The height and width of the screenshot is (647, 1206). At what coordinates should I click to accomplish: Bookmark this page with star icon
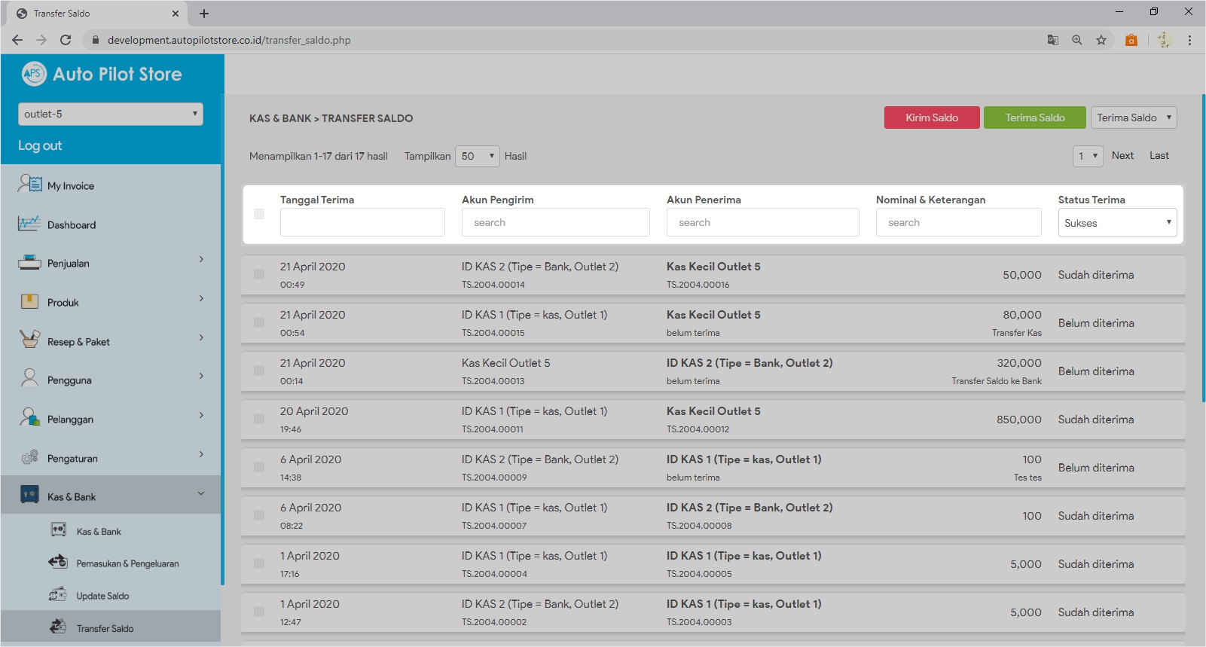[1101, 40]
